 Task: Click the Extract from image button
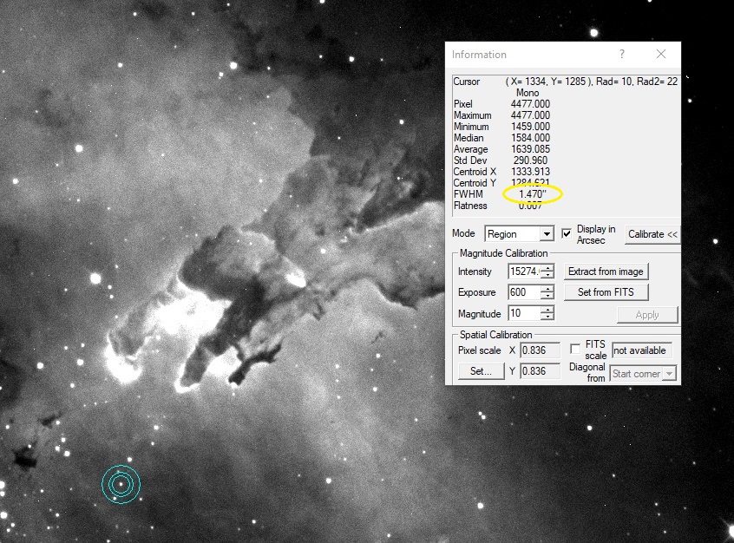(606, 271)
